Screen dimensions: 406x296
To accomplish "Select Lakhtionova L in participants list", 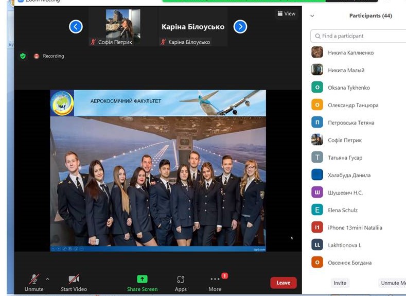I will (x=344, y=245).
